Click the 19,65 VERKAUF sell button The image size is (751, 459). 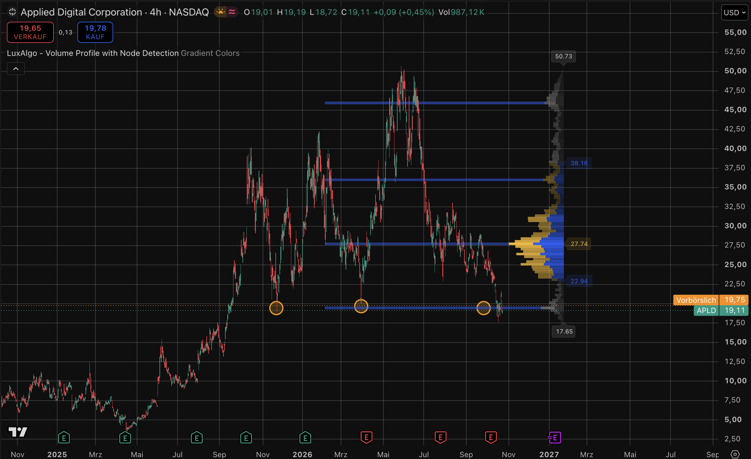[x=30, y=32]
